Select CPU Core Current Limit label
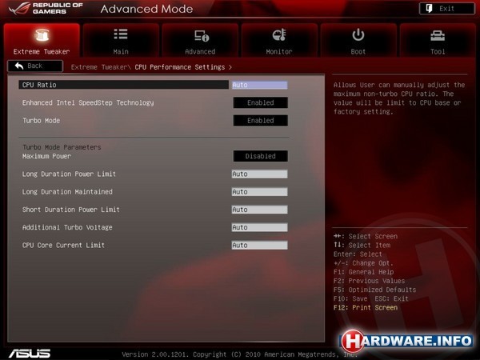Viewport: 480px width, 360px height. click(63, 246)
